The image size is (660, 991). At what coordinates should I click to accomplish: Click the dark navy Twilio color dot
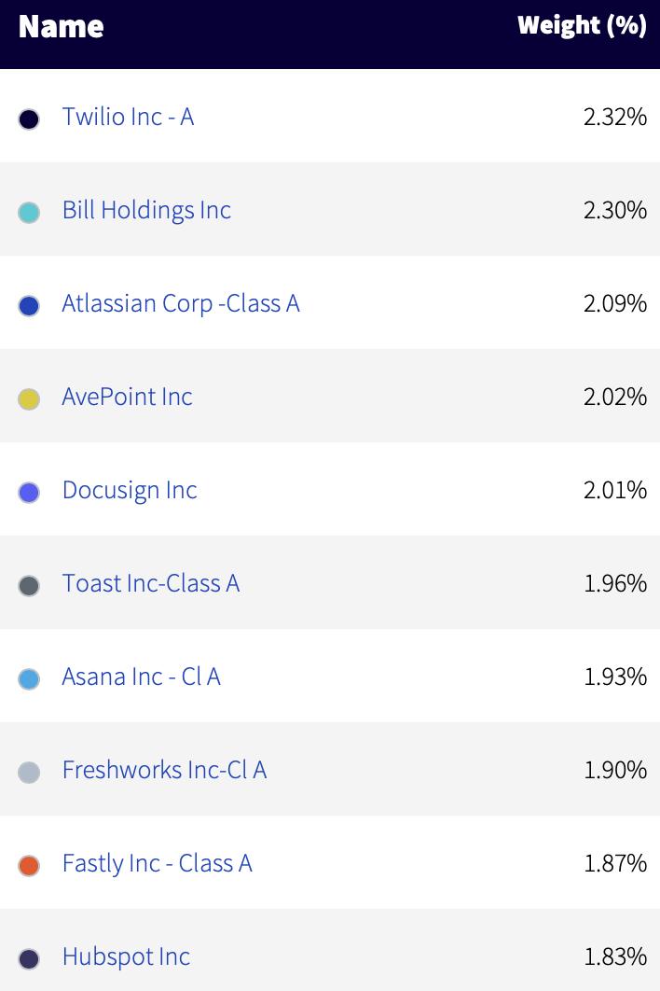[x=29, y=119]
